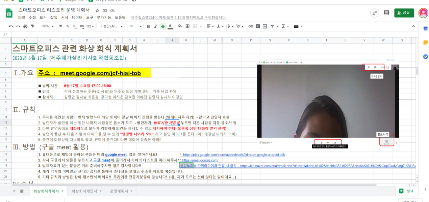Move document using the folder icon

click(105, 11)
